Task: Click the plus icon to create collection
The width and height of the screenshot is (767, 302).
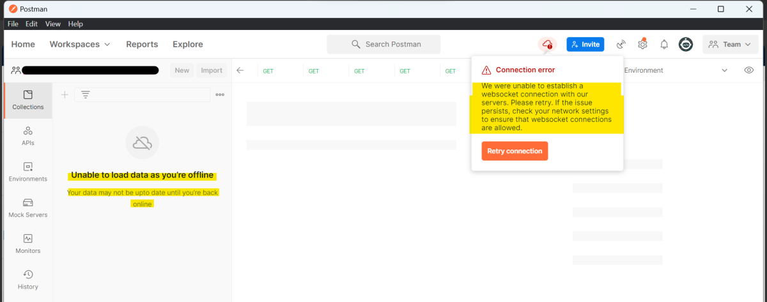Action: click(65, 94)
